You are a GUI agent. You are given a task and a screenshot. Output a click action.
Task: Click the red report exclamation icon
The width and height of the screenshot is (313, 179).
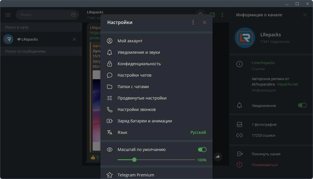[x=239, y=165]
